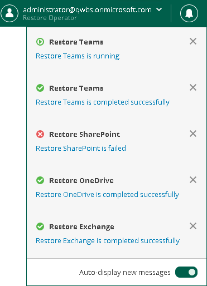This screenshot has width=207, height=286.
Task: Click the green checkmark beside Restore Exchange
Action: (x=40, y=226)
